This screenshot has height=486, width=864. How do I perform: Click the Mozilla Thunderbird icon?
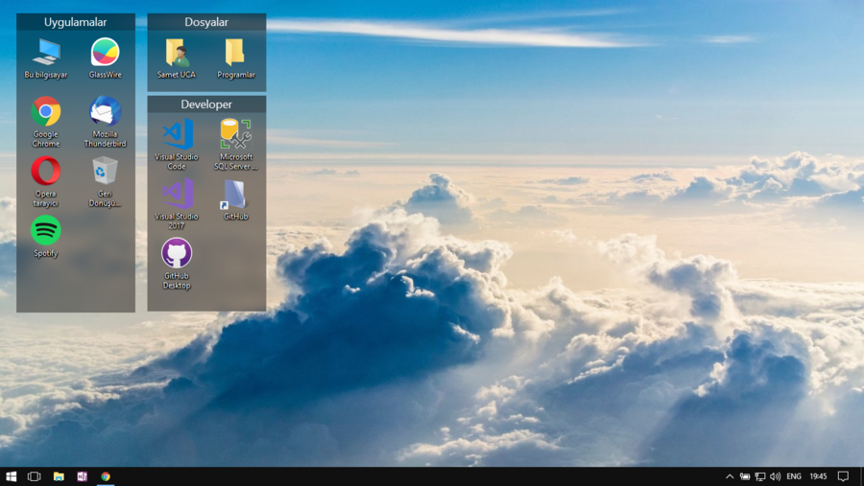(x=105, y=112)
